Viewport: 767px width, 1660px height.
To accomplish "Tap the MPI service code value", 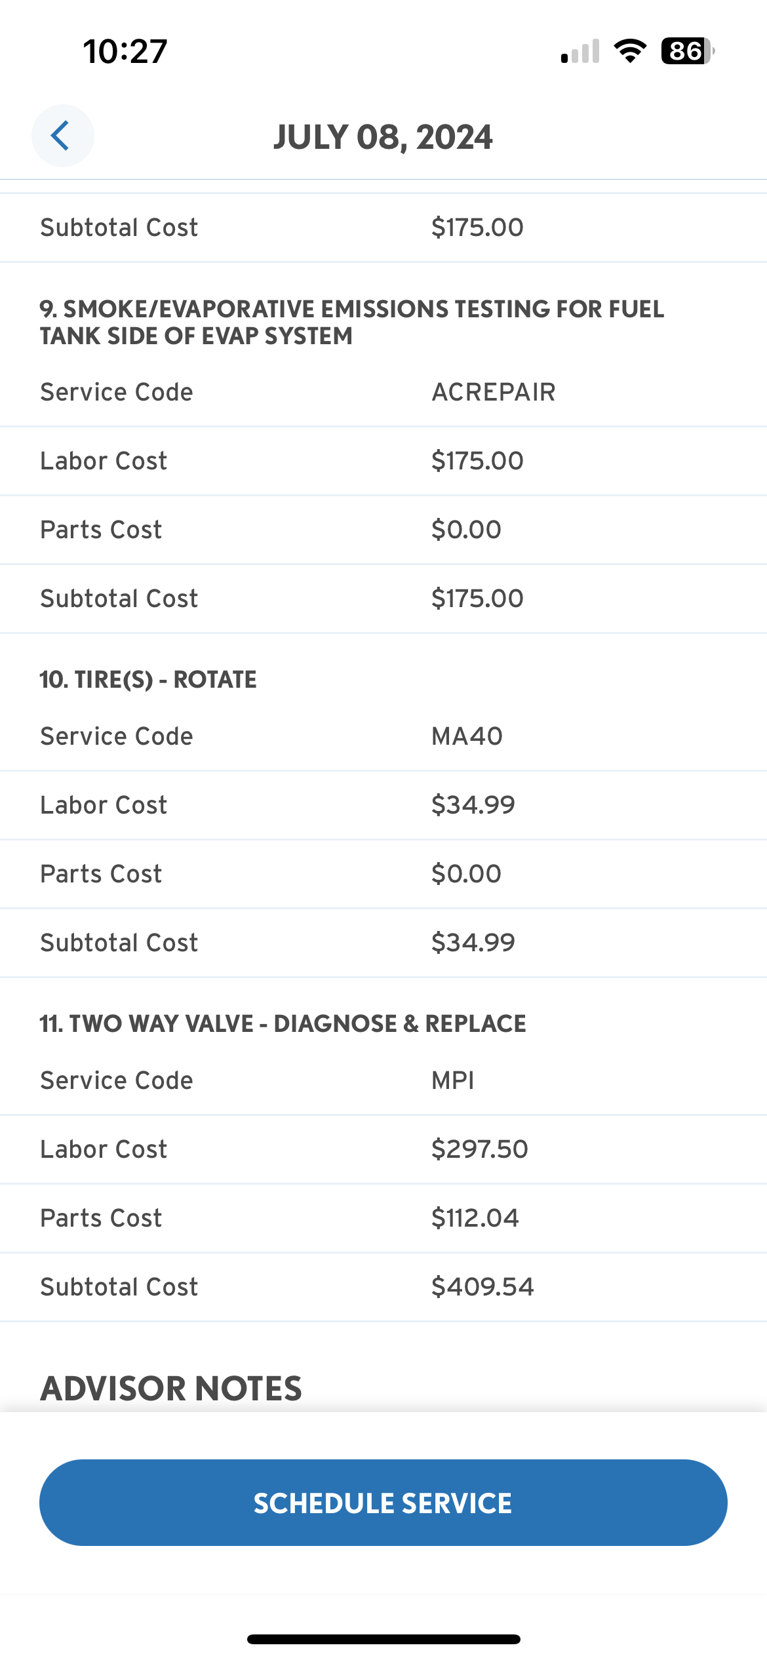I will pos(452,1080).
